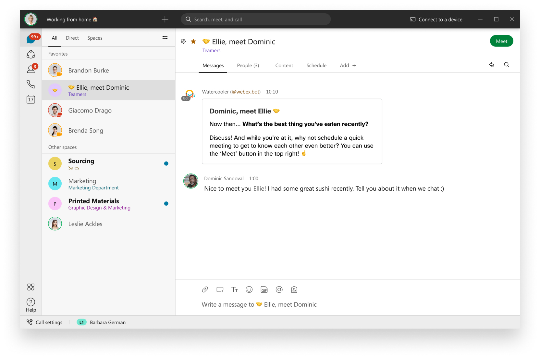Open the Printed Materials space
The image size is (540, 359).
(x=109, y=204)
